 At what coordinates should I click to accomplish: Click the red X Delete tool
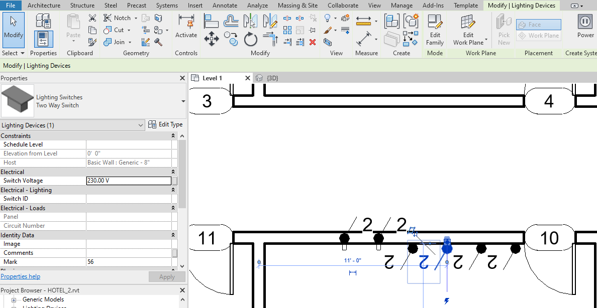[313, 42]
